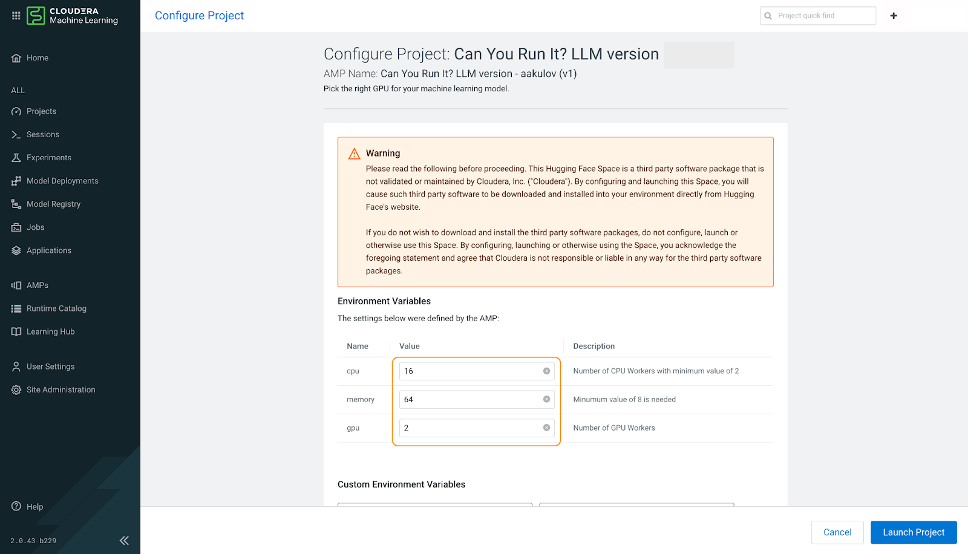Browse the Runtime Catalog

point(56,308)
